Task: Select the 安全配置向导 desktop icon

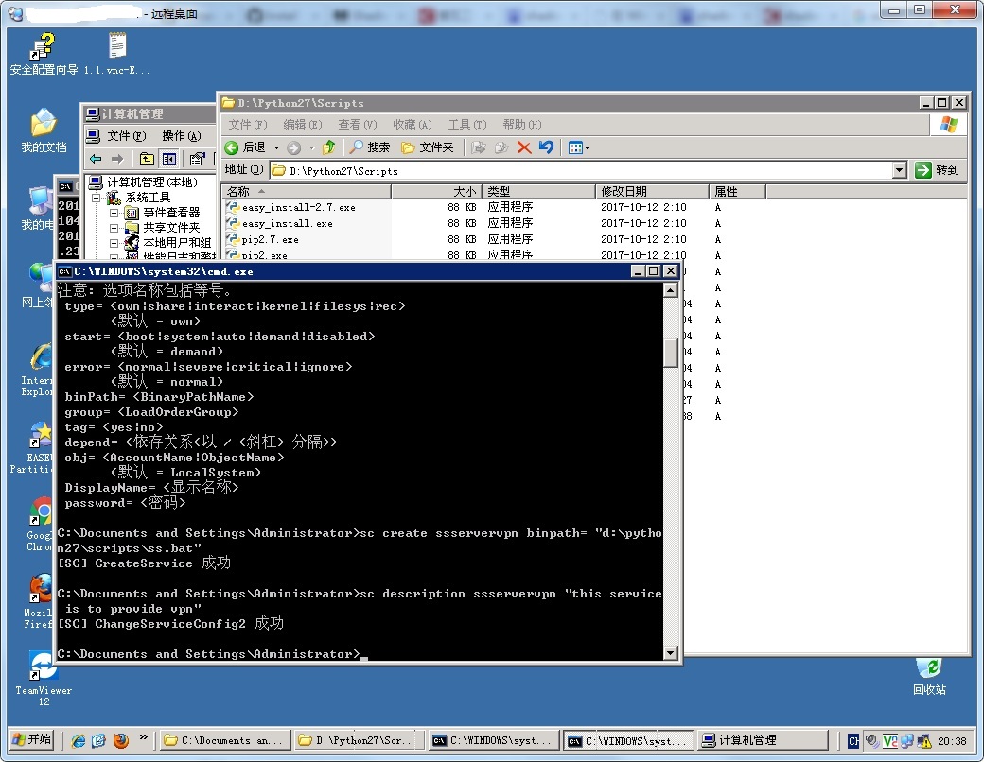Action: pos(44,54)
